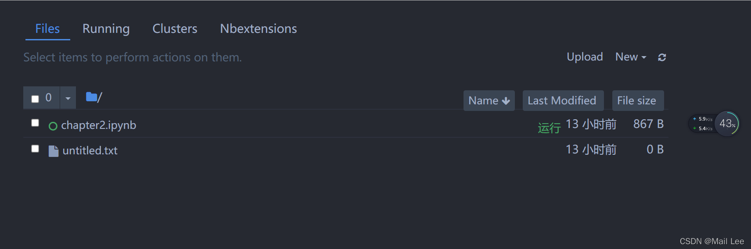The width and height of the screenshot is (751, 249).
Task: Expand the New dropdown menu
Action: (x=631, y=57)
